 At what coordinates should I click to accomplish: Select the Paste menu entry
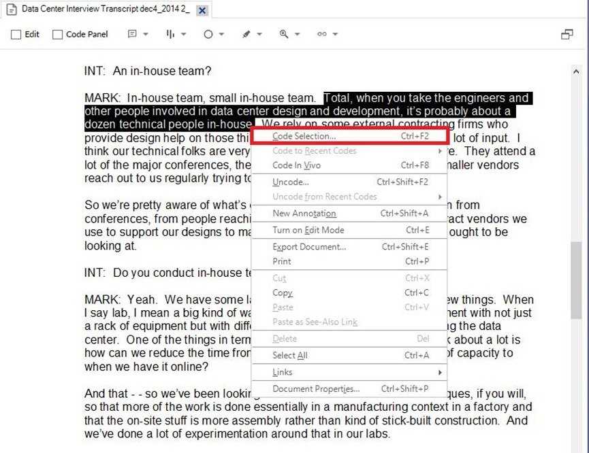pos(350,307)
